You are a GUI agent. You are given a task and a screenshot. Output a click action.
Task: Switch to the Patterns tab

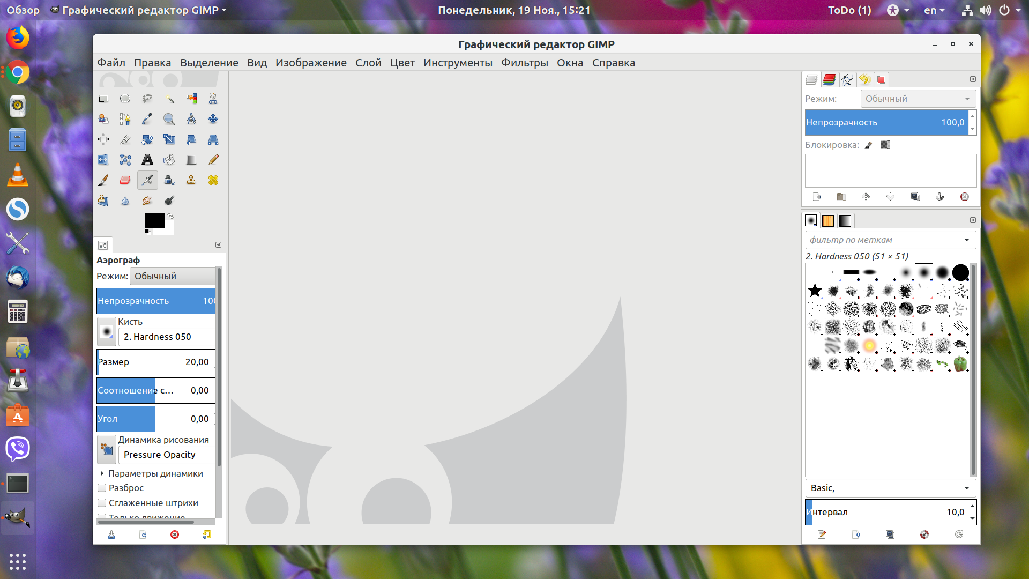tap(828, 220)
